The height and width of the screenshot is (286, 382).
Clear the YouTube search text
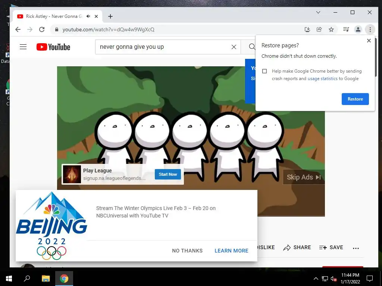pyautogui.click(x=234, y=47)
